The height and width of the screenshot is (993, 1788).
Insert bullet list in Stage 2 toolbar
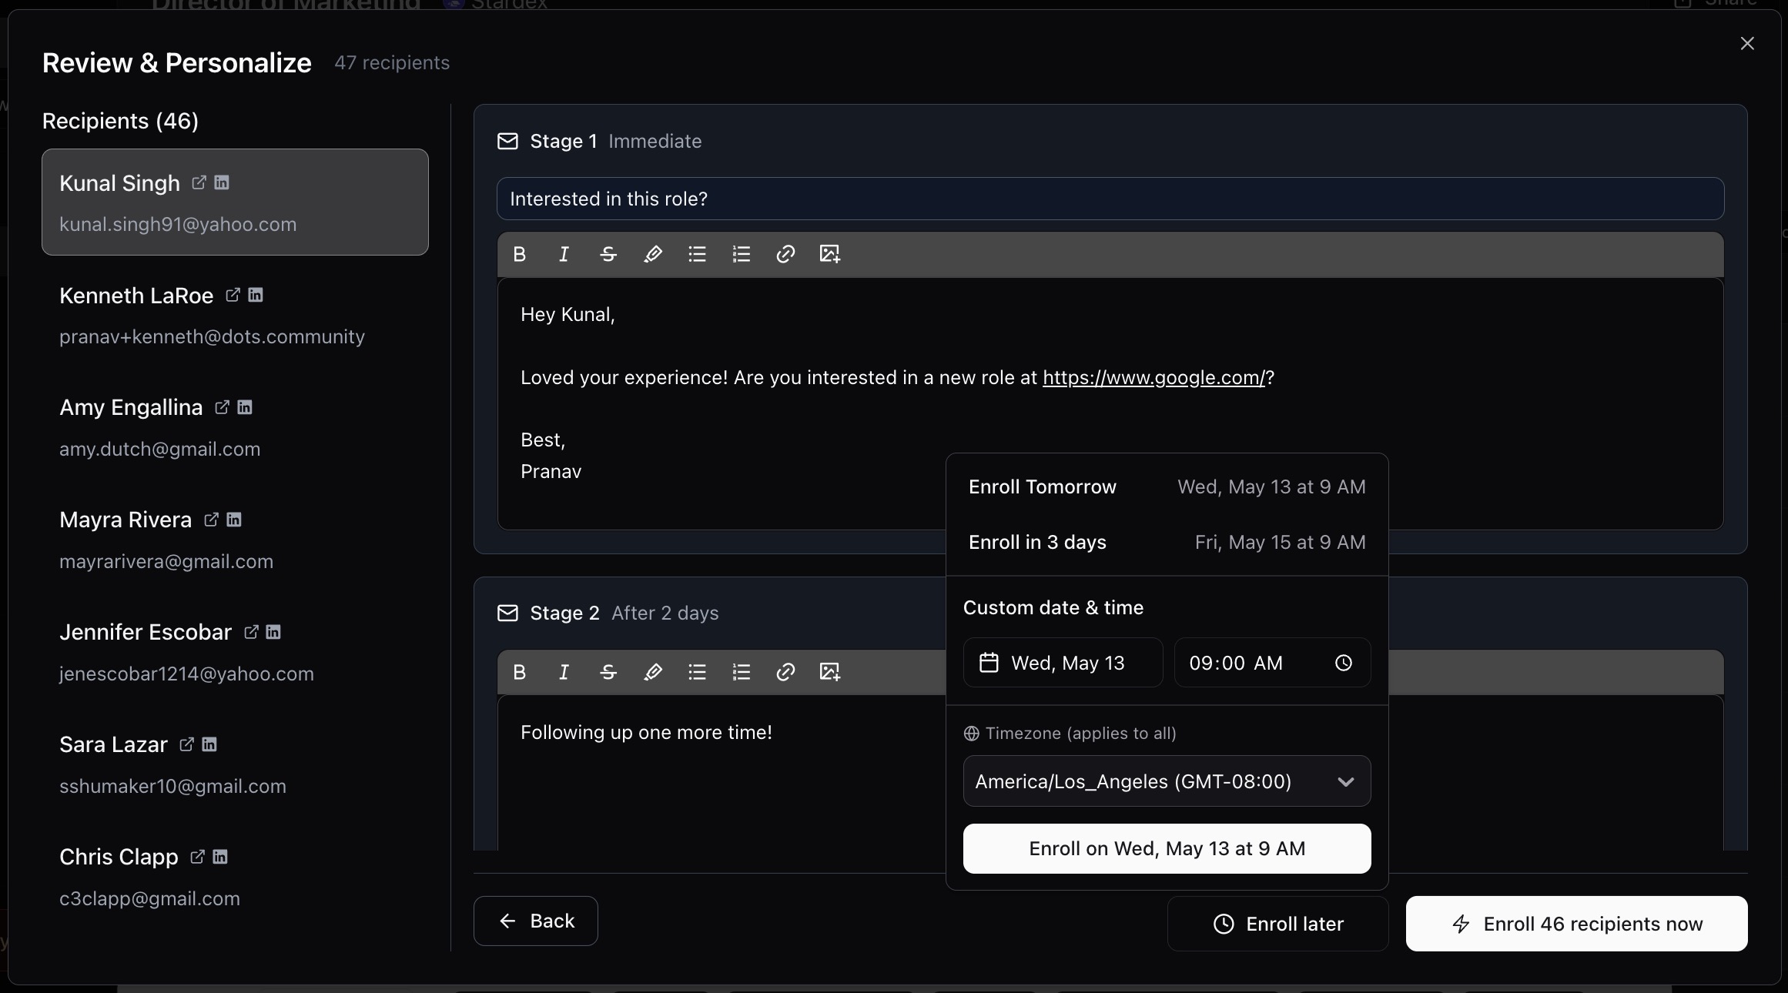[697, 672]
